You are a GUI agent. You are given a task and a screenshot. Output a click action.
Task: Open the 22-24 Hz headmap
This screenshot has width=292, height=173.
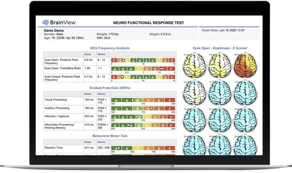click(220, 146)
